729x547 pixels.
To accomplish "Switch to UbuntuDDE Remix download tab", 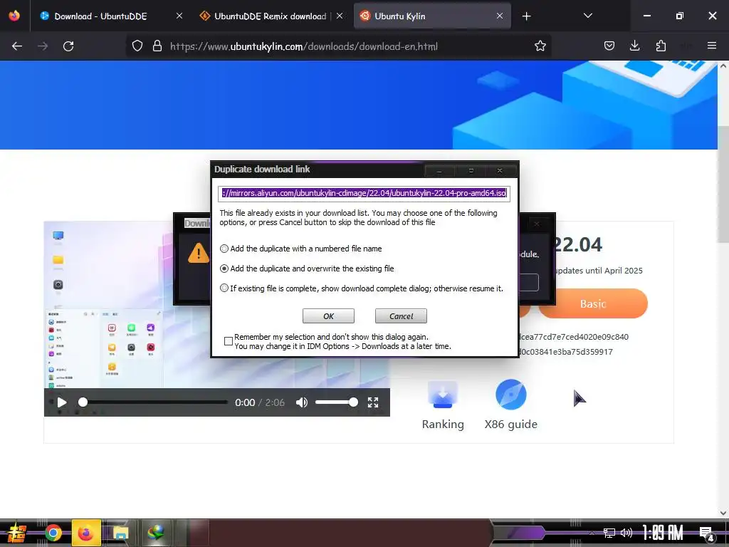I will pyautogui.click(x=270, y=16).
